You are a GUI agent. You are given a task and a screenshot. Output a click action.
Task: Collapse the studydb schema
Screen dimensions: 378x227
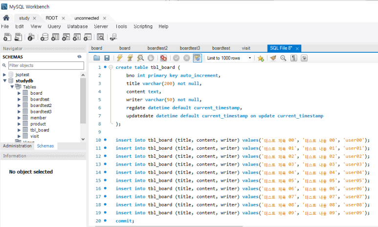(4, 81)
